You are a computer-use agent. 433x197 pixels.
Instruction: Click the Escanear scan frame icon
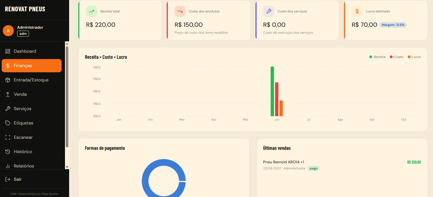8,137
